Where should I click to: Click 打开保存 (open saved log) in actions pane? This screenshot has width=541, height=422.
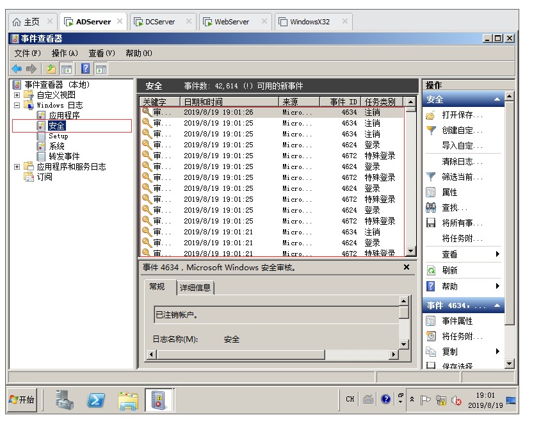[462, 115]
